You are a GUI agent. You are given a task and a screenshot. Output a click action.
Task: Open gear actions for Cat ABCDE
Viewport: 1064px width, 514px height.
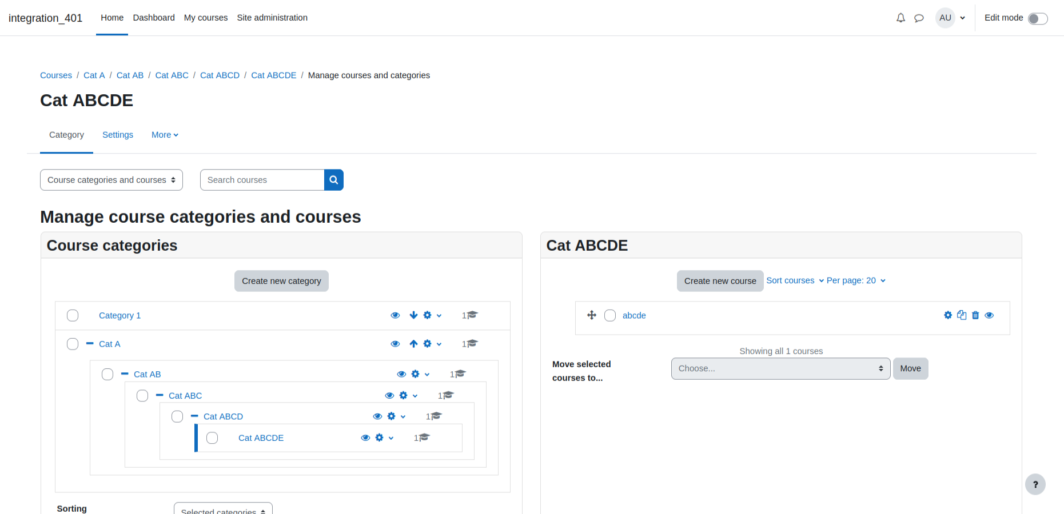(x=384, y=437)
